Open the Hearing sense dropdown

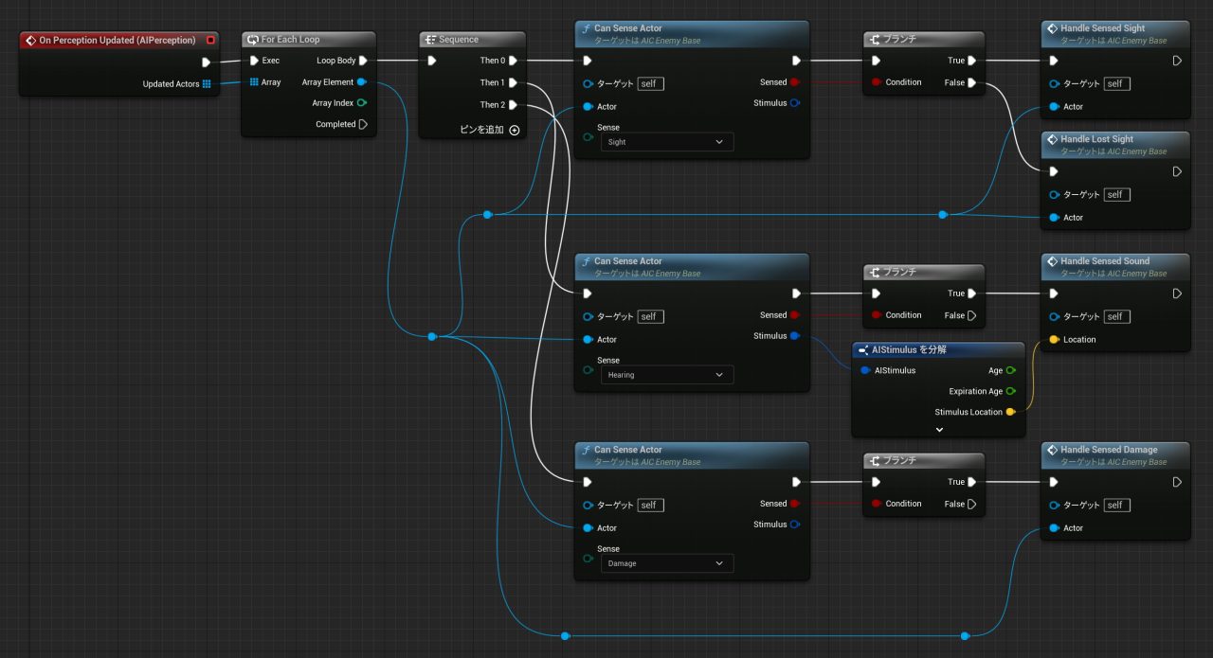[x=667, y=375]
